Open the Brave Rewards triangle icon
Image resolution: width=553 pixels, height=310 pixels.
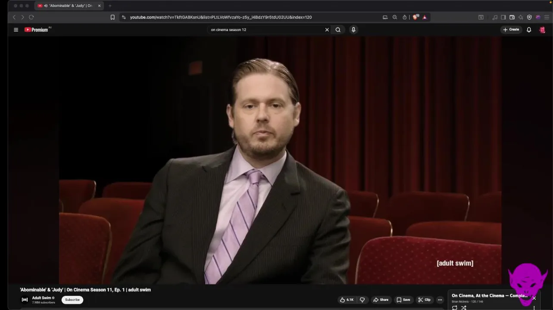(x=425, y=17)
